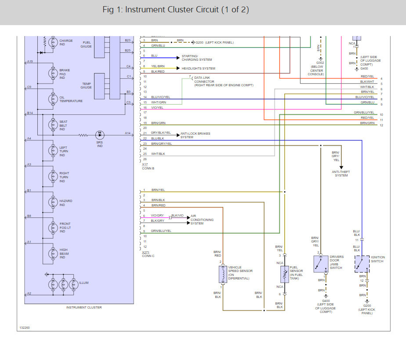
Task: Click the Fuel Gauge box symbol
Action: pyautogui.click(x=99, y=47)
